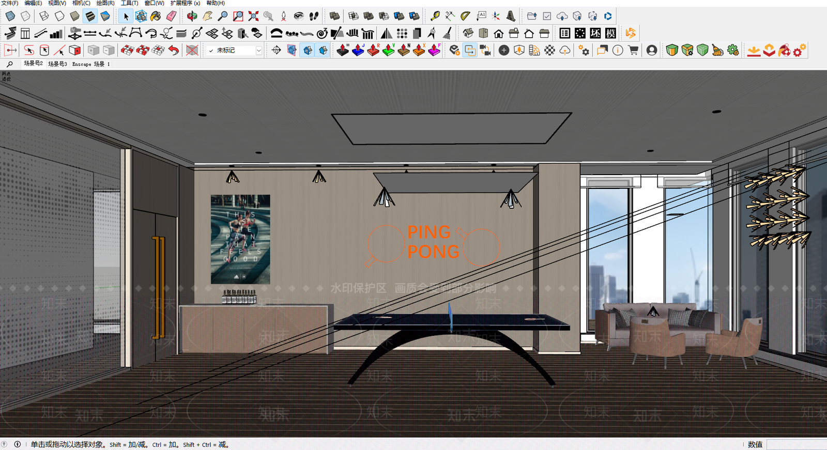Switch to Front house view

coord(498,34)
